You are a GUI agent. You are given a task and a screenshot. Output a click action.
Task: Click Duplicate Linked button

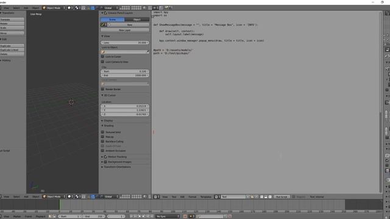(x=12, y=50)
